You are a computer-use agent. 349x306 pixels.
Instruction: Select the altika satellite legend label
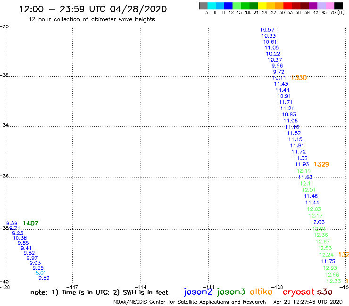261,292
